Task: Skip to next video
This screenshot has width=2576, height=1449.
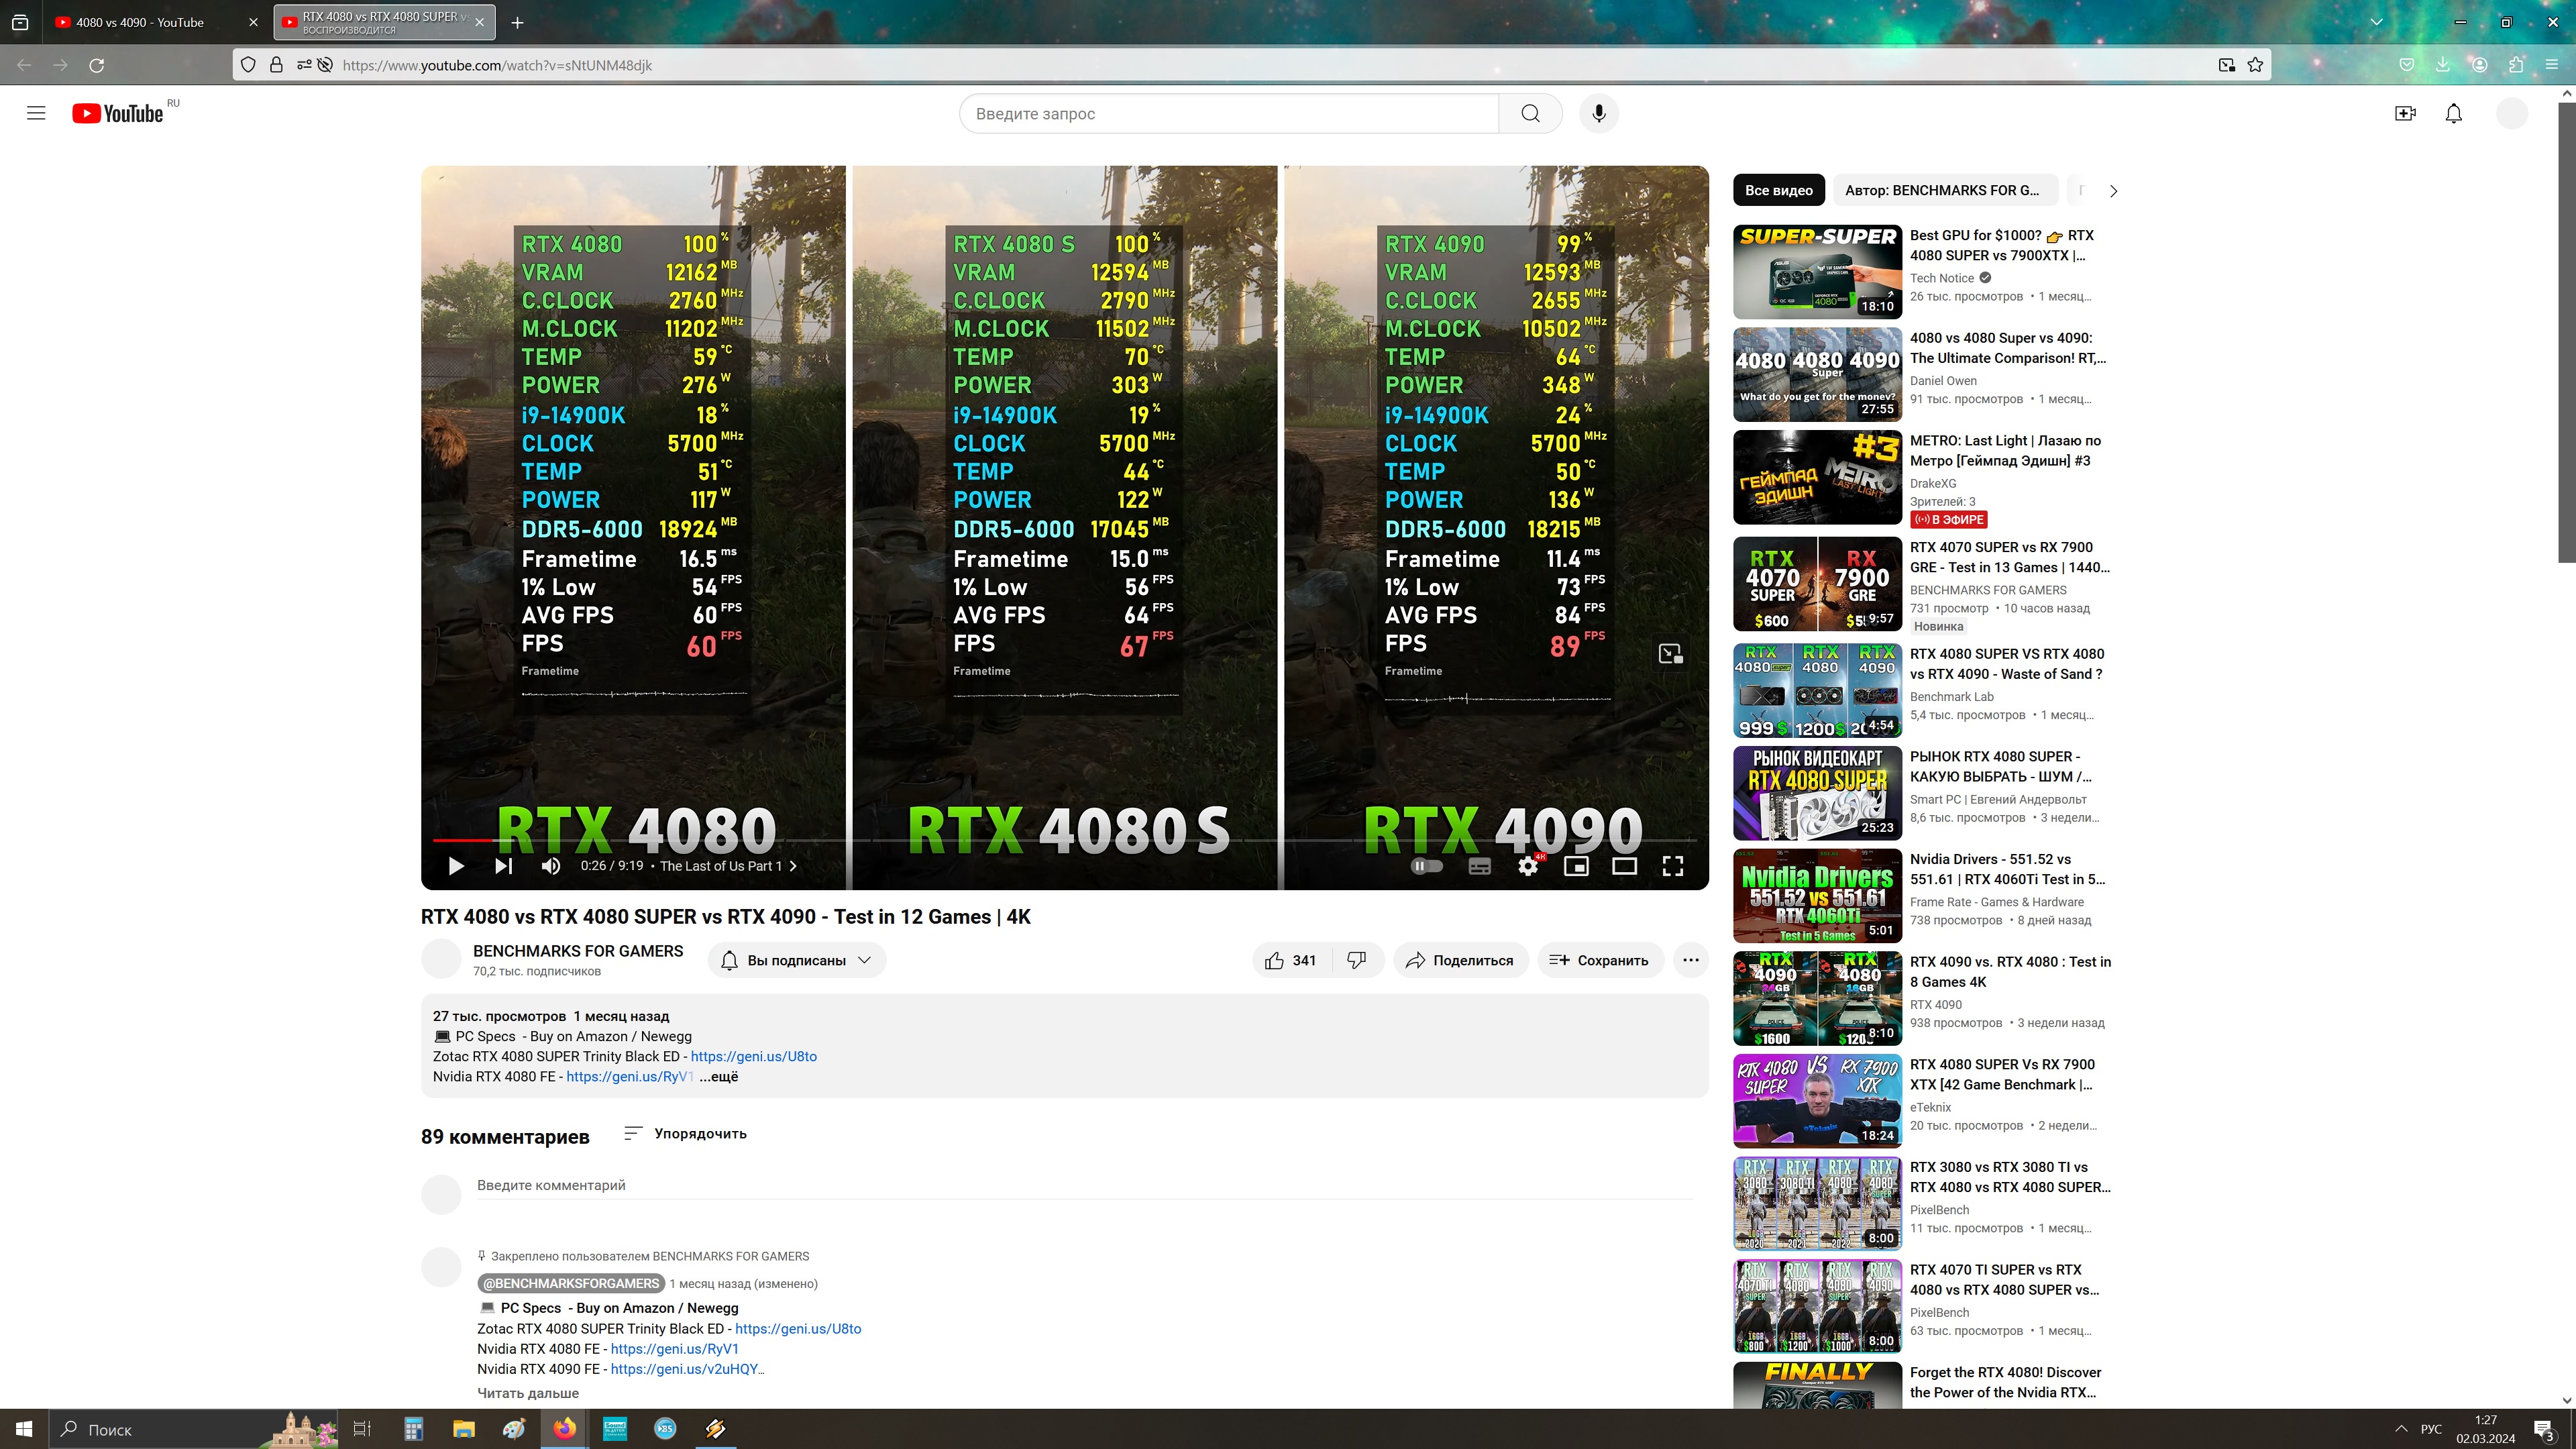Action: (x=503, y=866)
